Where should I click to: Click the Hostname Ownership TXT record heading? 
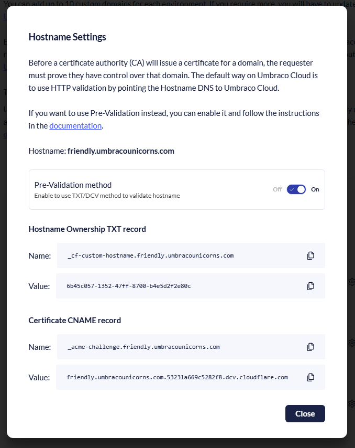click(87, 229)
